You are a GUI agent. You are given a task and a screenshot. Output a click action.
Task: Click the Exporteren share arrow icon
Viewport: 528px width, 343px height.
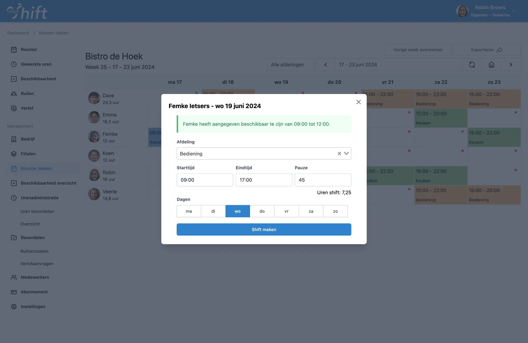499,50
